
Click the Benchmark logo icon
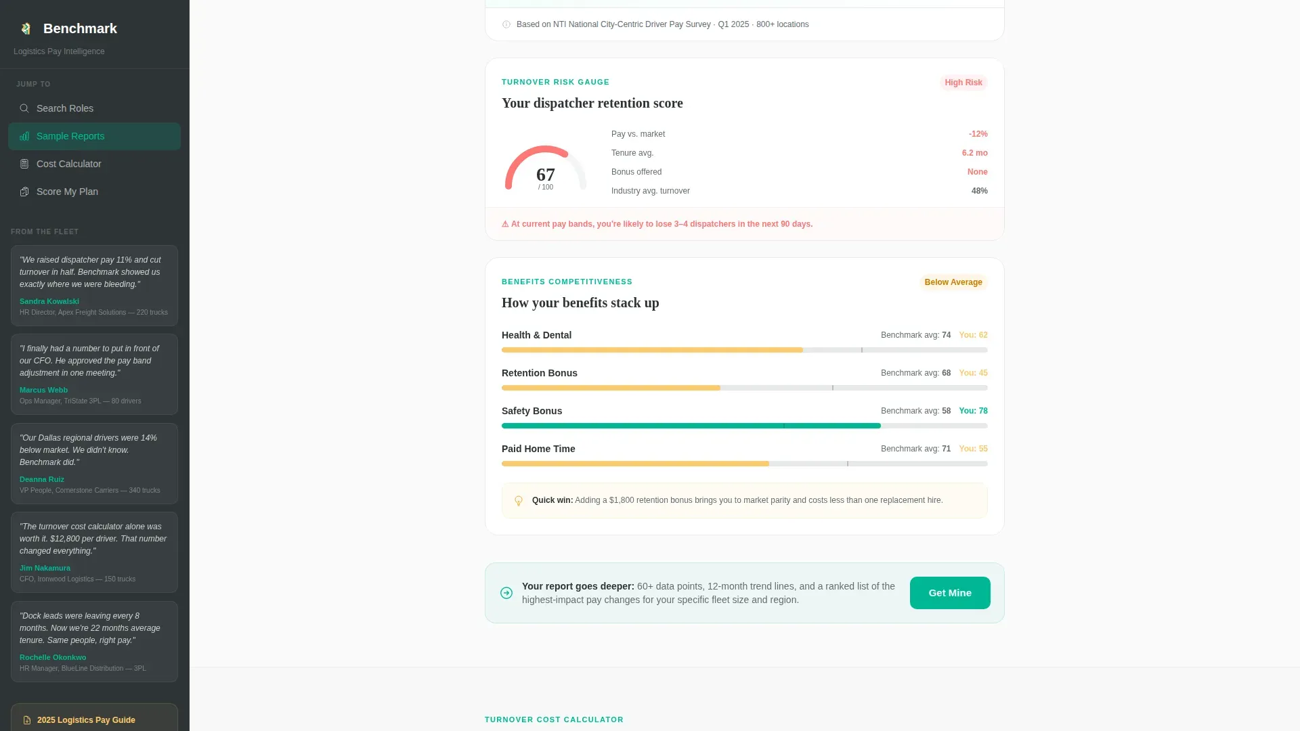tap(26, 28)
